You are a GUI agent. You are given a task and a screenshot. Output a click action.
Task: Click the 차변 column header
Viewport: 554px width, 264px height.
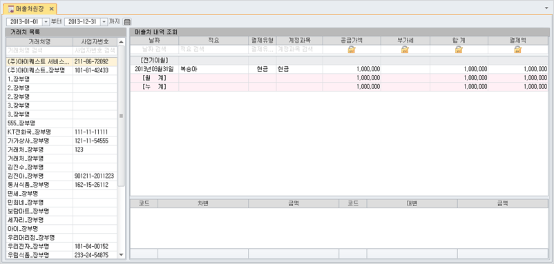coord(203,203)
